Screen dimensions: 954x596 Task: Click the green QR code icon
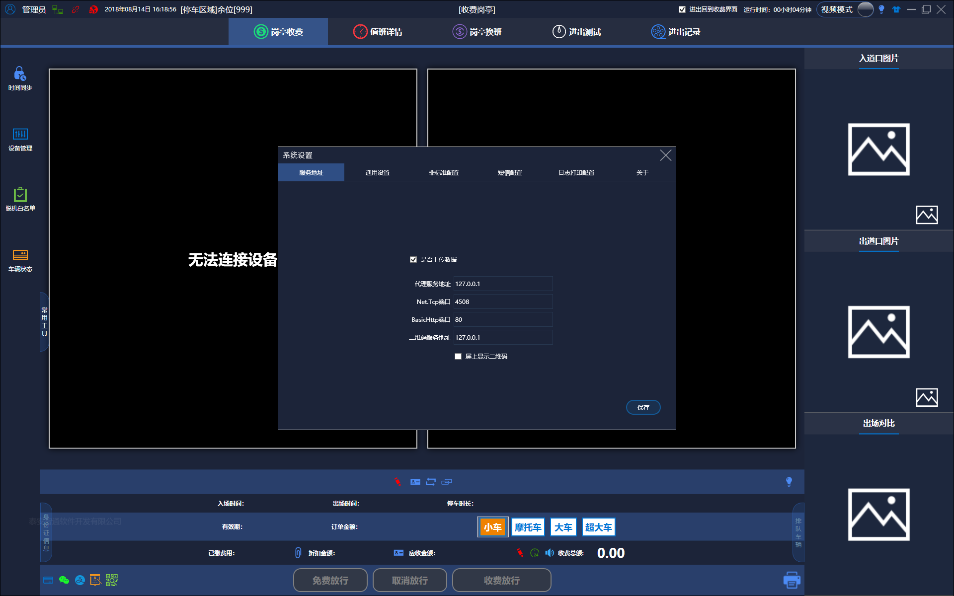click(x=112, y=580)
